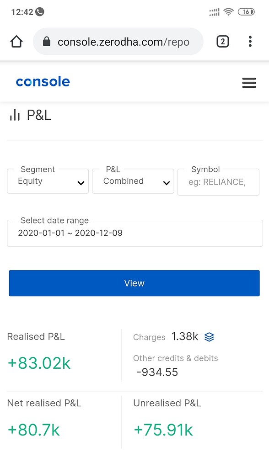Tap the battery indicator at 16 percent
269x457 pixels.
click(x=247, y=12)
